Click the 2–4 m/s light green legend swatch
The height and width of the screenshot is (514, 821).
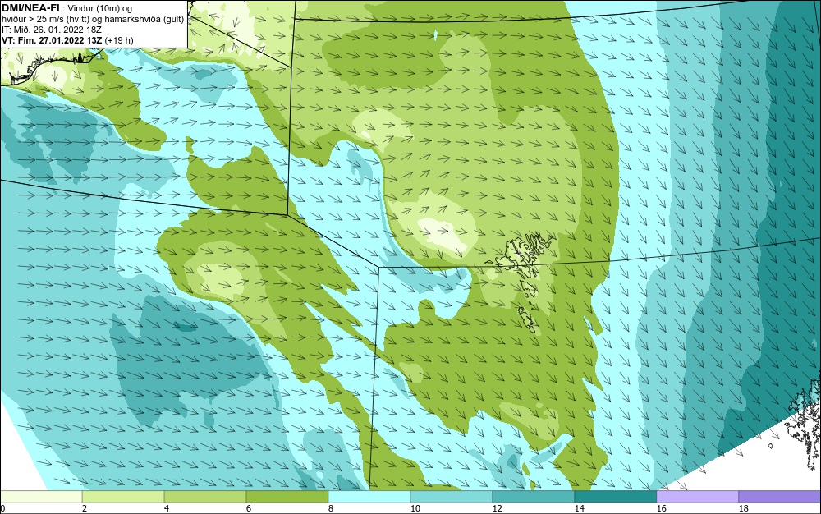(x=123, y=496)
